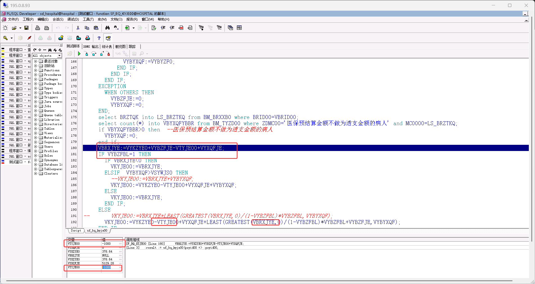Open the dropdown arrow beside Open folder

pyautogui.click(x=20, y=28)
